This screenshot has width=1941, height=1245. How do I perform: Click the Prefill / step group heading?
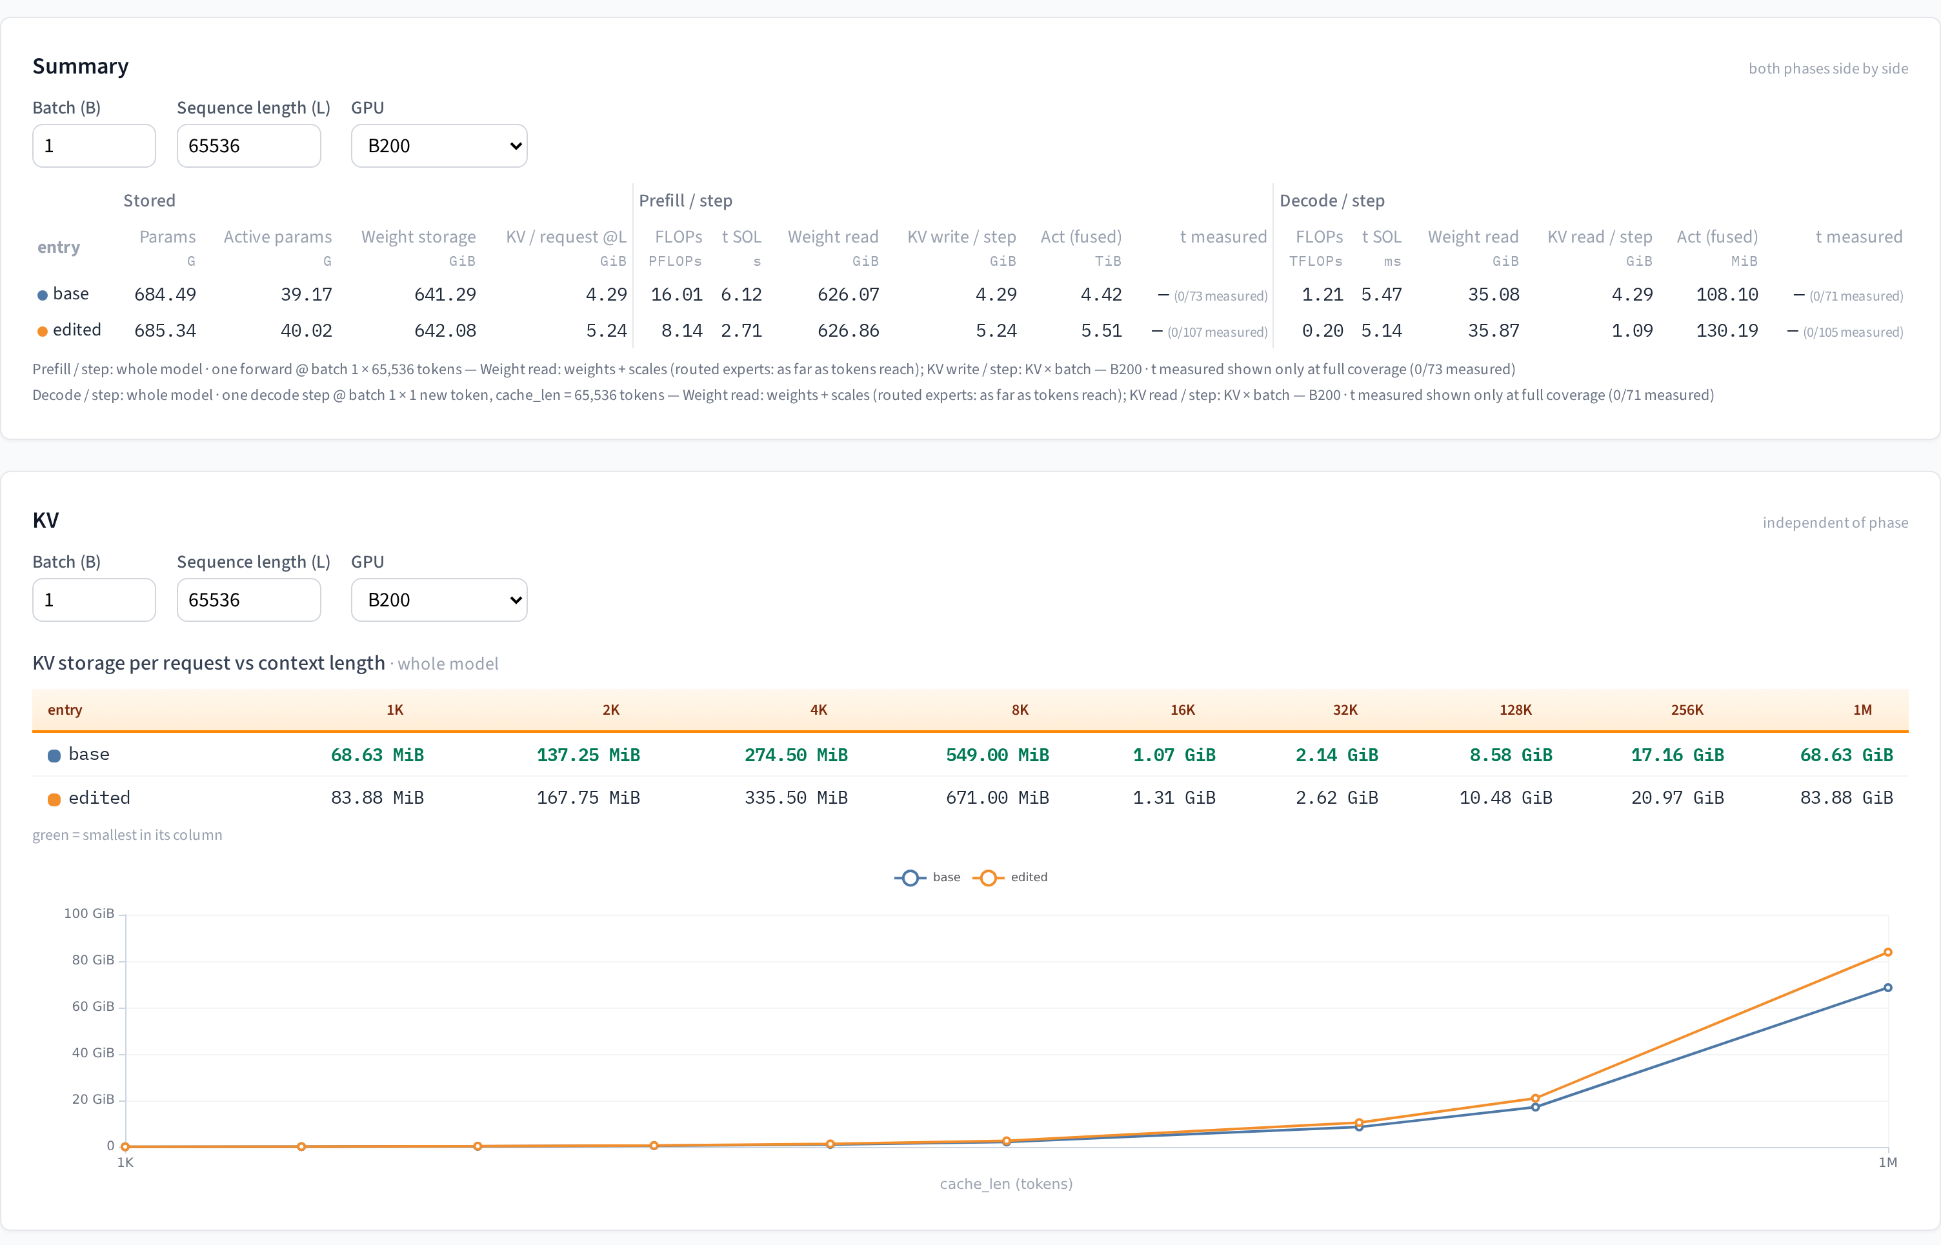tap(686, 201)
